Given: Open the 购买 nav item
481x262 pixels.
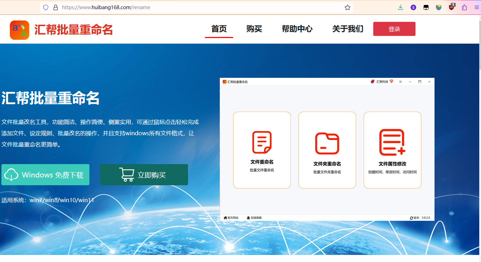Looking at the screenshot, I should 254,29.
